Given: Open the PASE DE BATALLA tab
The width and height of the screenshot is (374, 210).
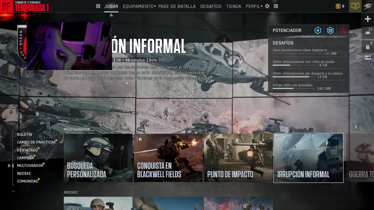Looking at the screenshot, I should (177, 6).
